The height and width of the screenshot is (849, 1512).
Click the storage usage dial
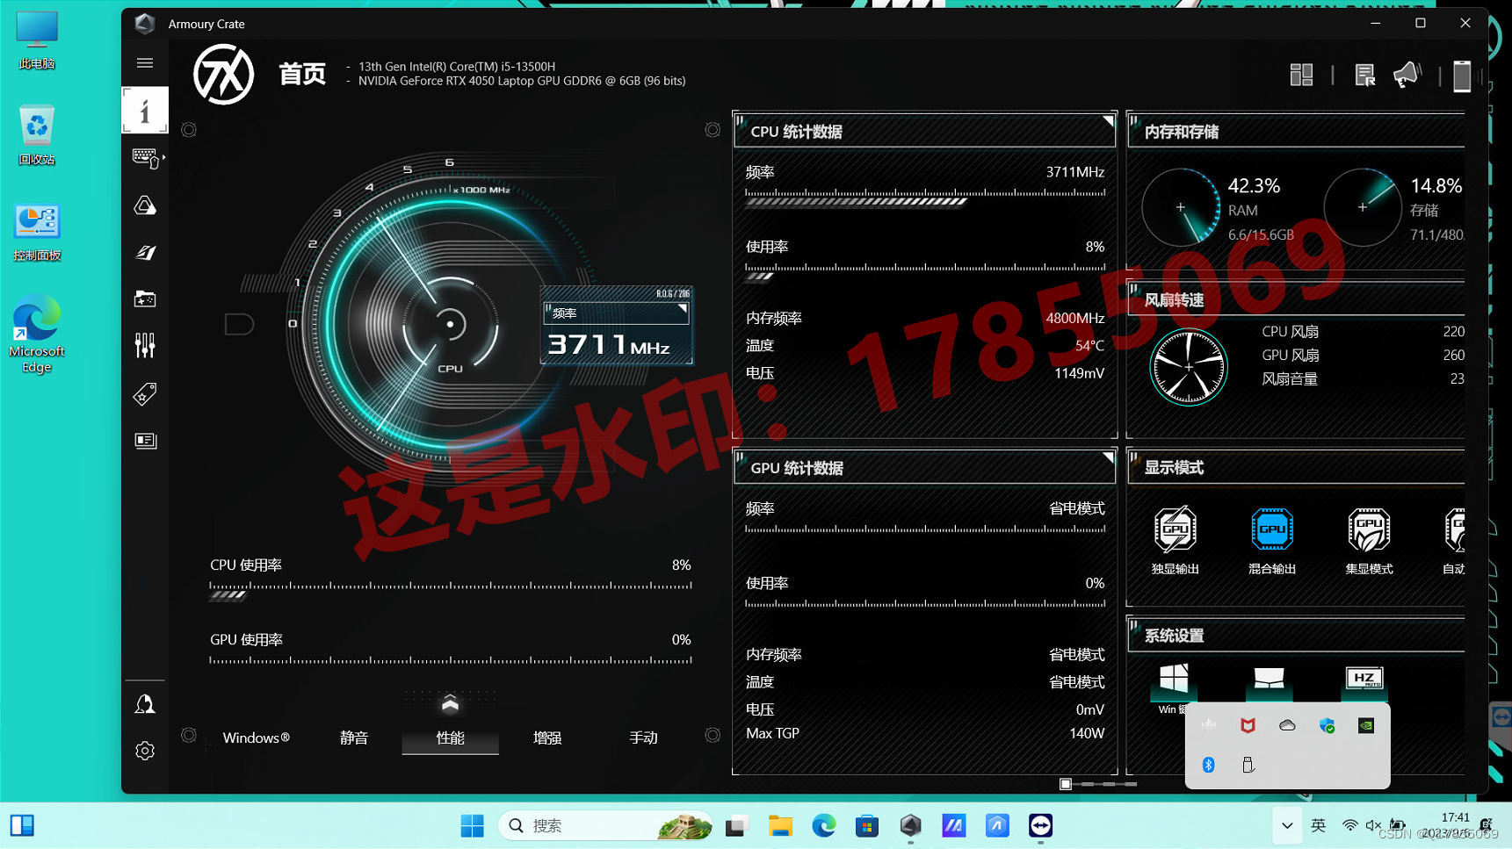[x=1363, y=207]
